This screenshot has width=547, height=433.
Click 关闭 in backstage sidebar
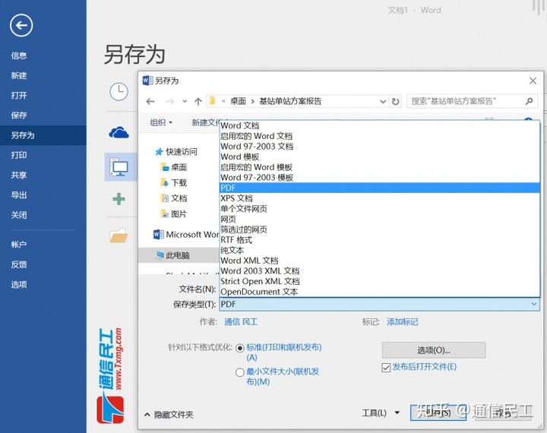[x=19, y=214]
